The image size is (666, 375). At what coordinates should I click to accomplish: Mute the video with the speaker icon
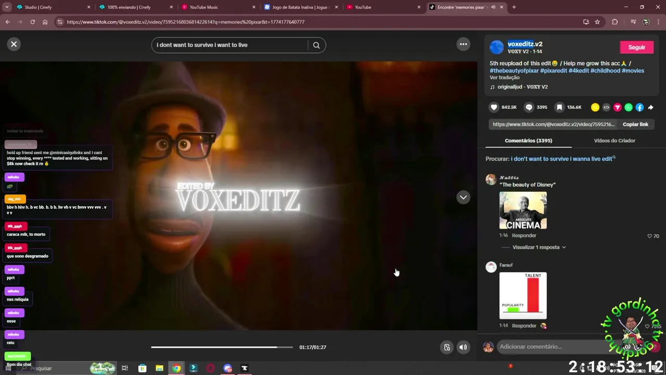point(463,347)
